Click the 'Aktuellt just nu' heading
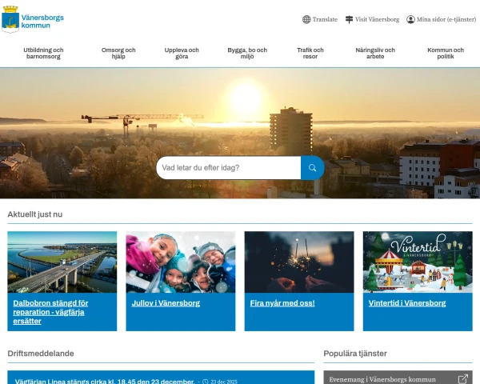Image resolution: width=480 pixels, height=384 pixels. click(35, 214)
